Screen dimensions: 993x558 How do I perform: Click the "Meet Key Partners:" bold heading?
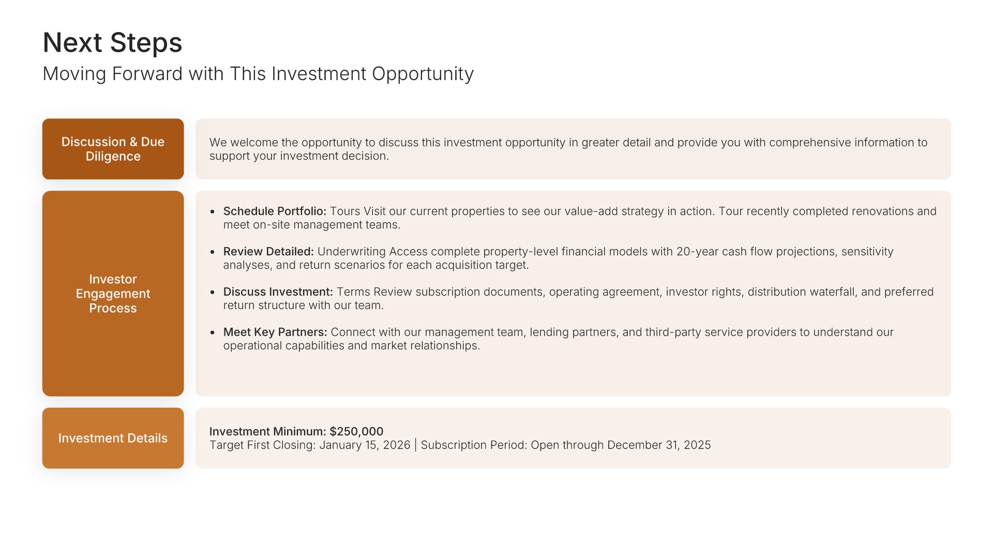(x=275, y=332)
